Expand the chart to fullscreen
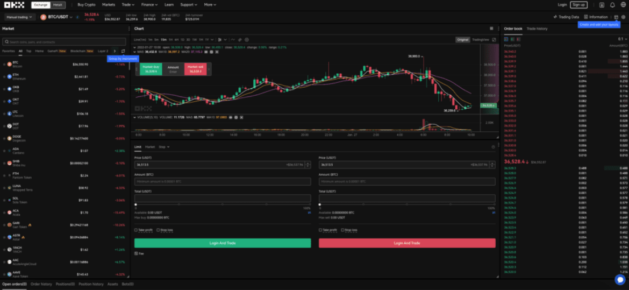The width and height of the screenshot is (629, 290). [494, 40]
